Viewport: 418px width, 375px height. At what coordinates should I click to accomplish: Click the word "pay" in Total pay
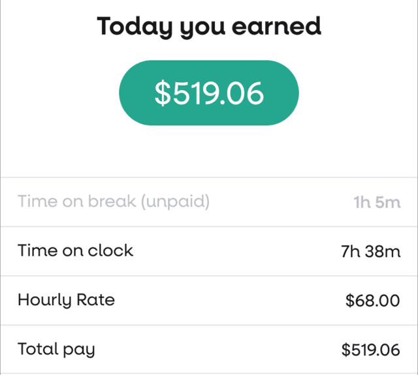coord(79,350)
